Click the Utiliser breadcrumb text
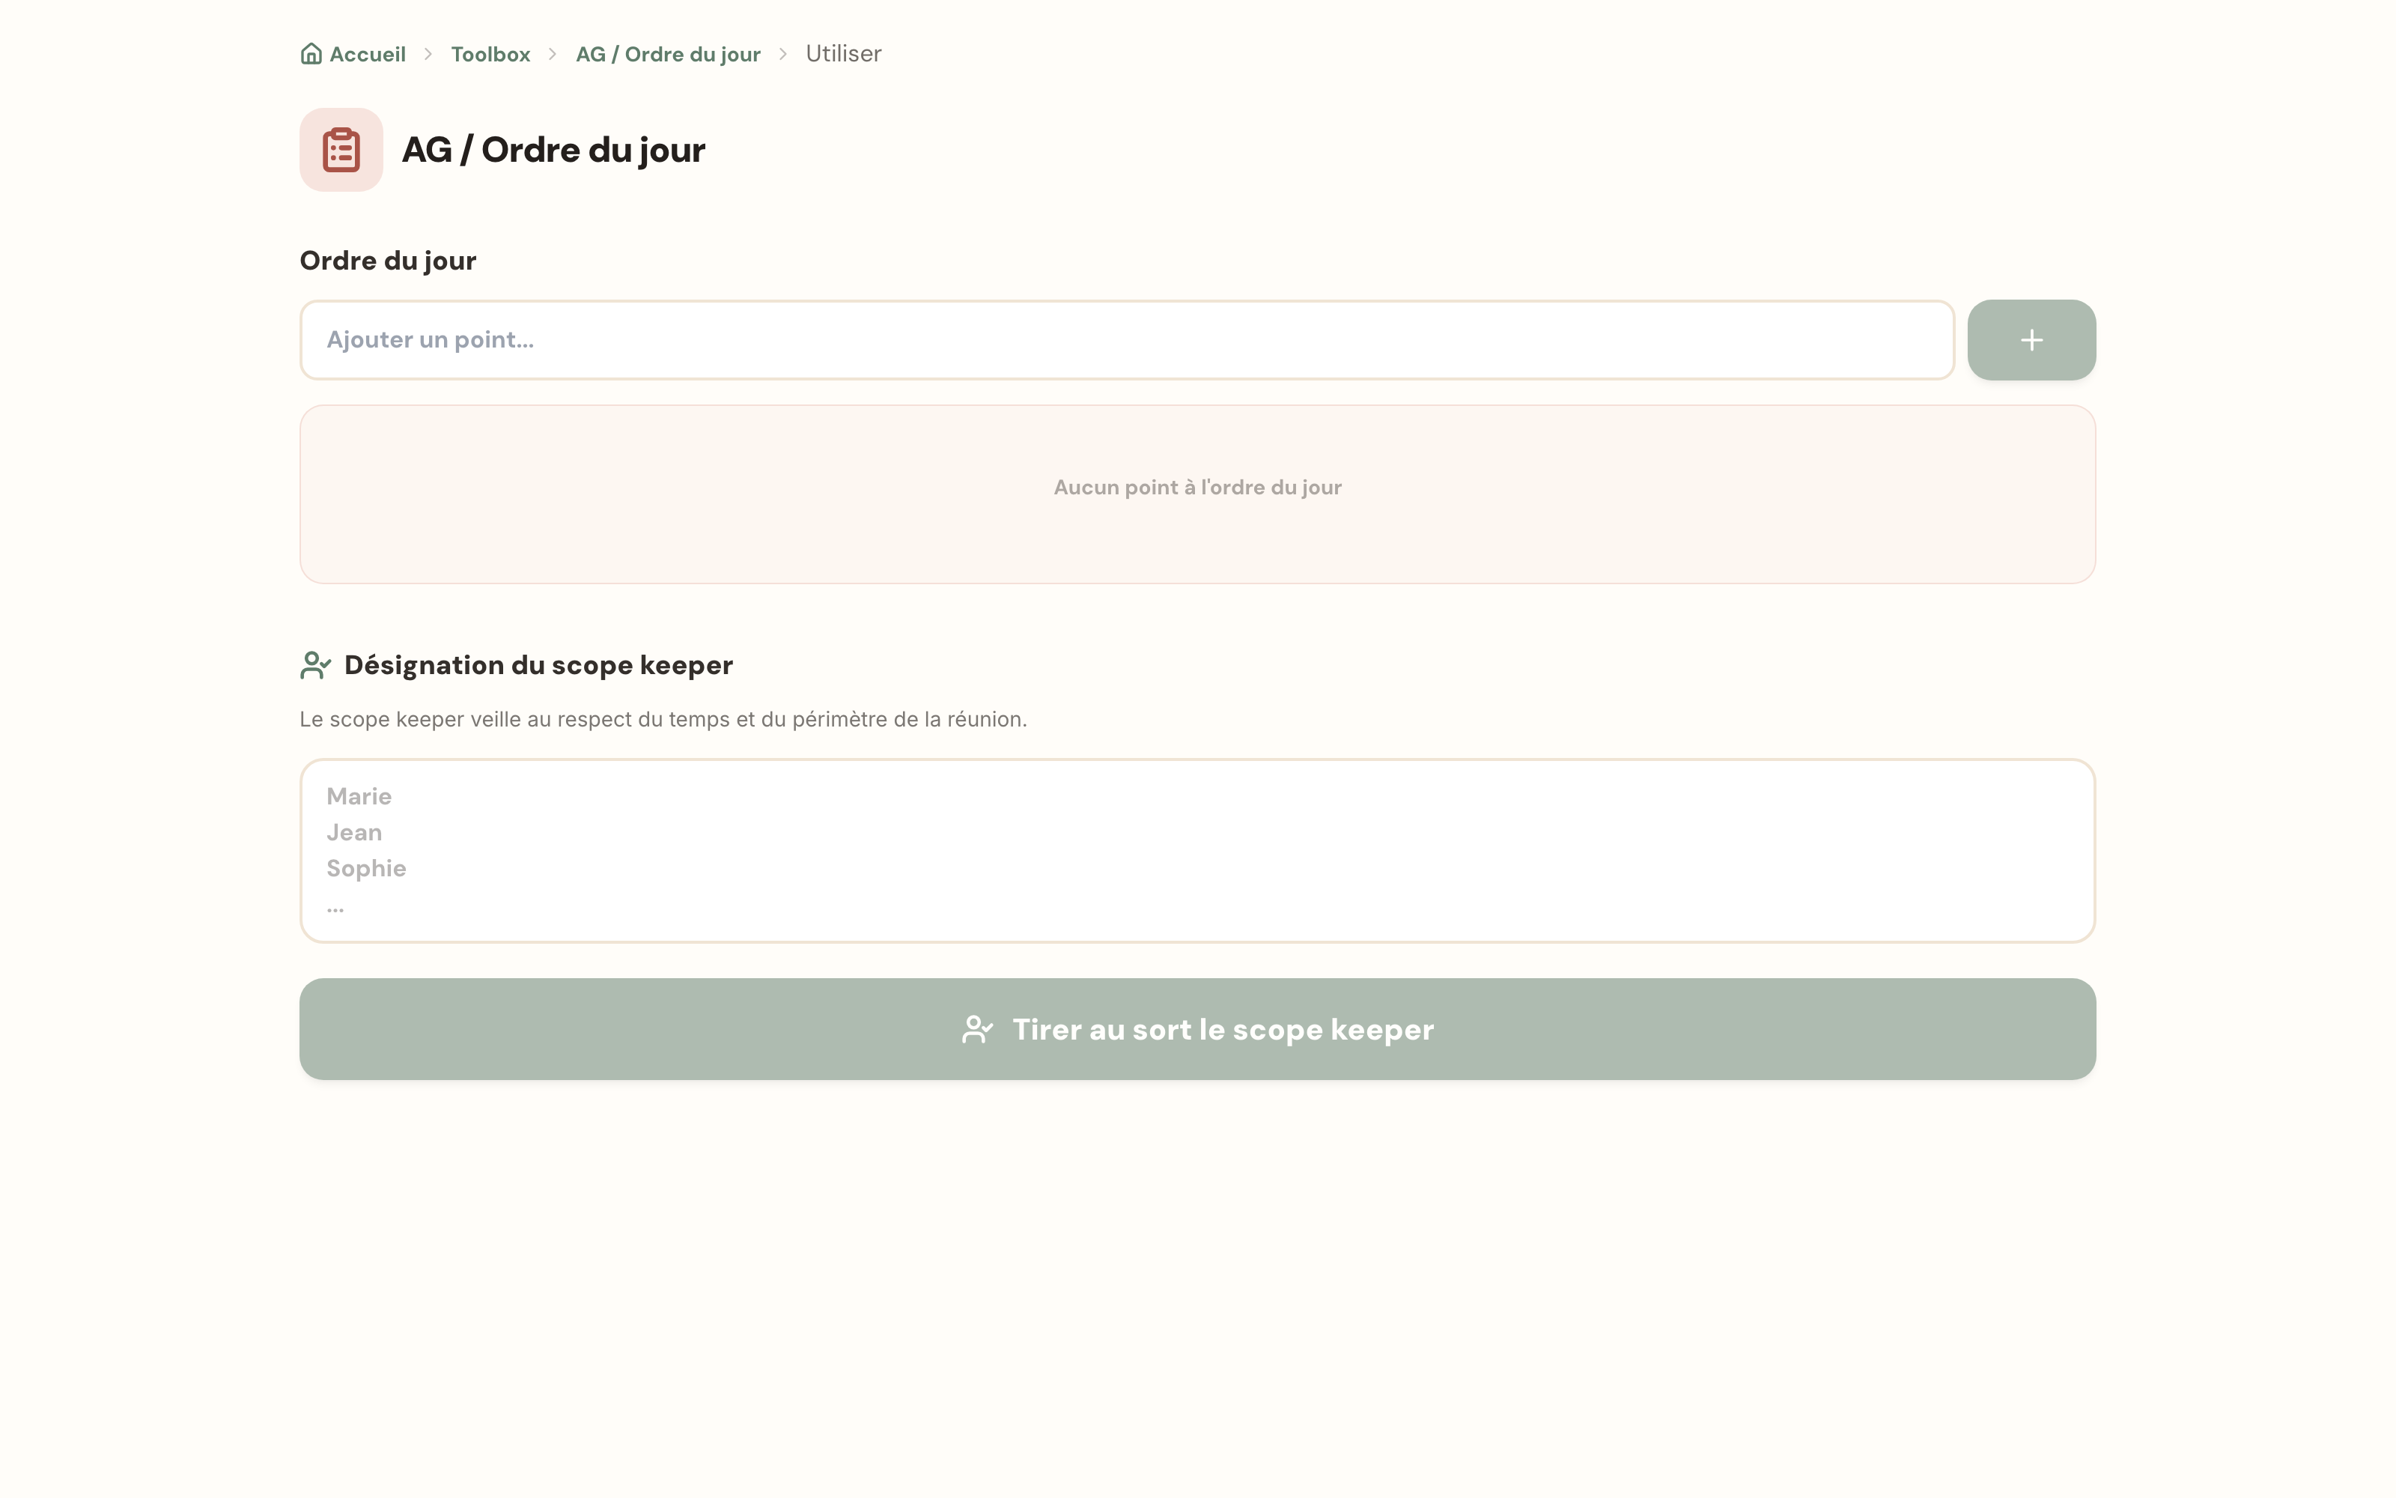 pos(844,53)
